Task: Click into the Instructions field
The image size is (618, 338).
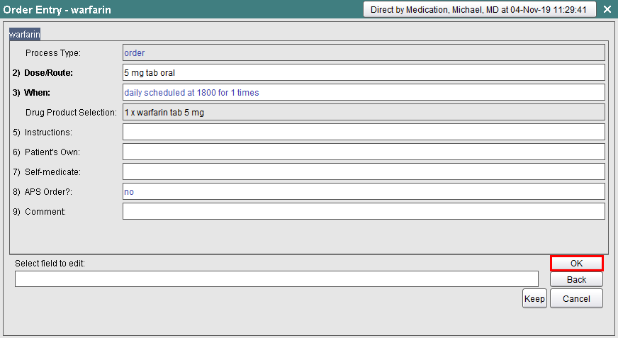Action: 364,132
